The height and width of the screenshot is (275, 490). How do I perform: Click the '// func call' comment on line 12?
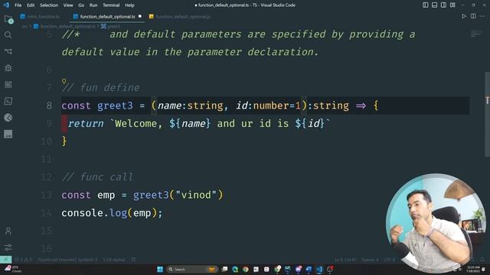tap(97, 177)
